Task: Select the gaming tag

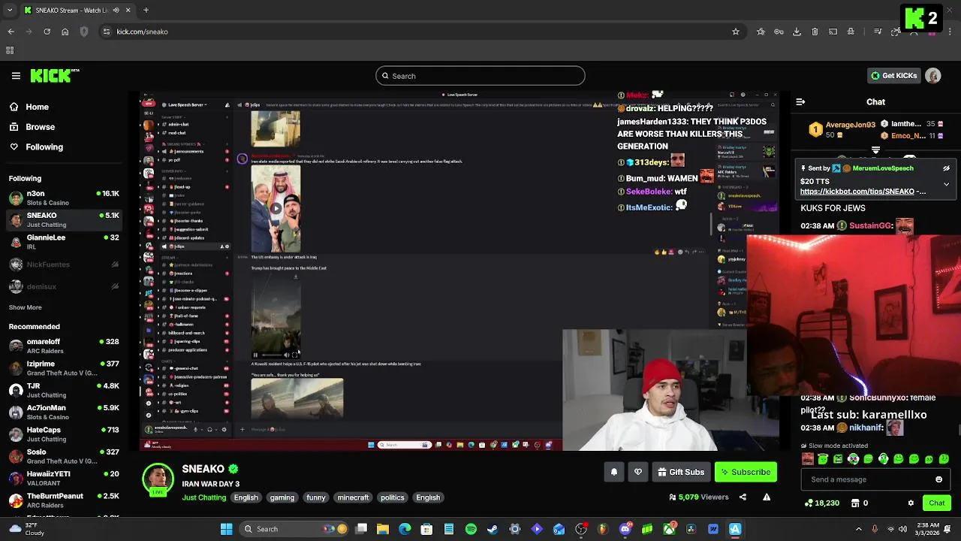Action: (282, 497)
